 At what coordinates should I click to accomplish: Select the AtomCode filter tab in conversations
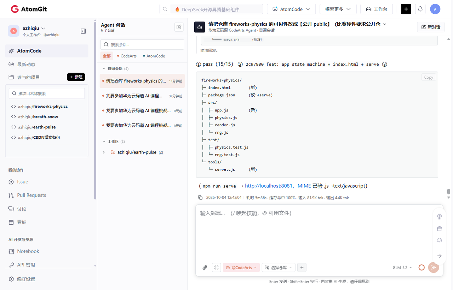[154, 56]
